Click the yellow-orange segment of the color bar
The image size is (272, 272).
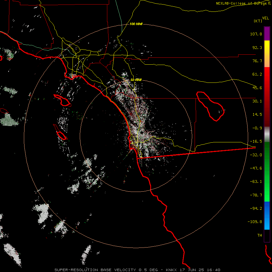click(267, 54)
